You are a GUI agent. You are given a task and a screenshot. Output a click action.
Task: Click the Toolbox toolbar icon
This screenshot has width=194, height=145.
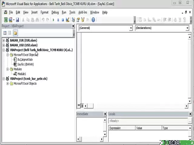88,20
